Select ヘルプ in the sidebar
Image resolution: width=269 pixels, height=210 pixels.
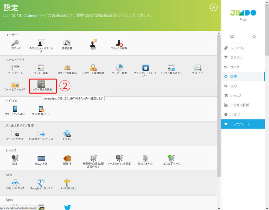(243, 114)
